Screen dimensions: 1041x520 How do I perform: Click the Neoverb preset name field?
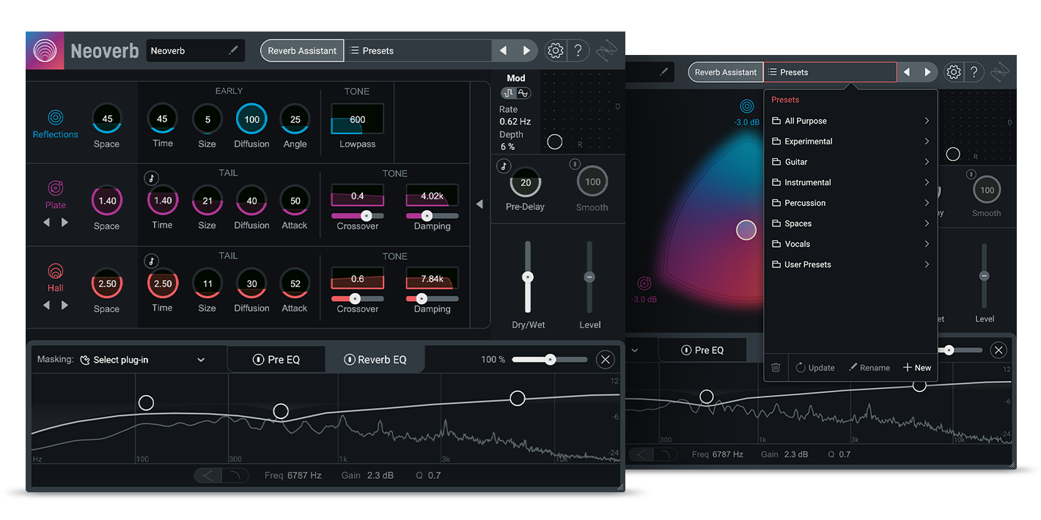click(x=195, y=51)
